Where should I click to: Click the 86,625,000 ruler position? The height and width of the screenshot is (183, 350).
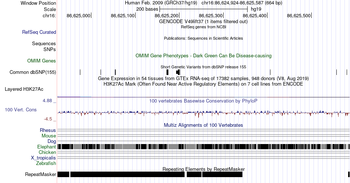pos(78,15)
